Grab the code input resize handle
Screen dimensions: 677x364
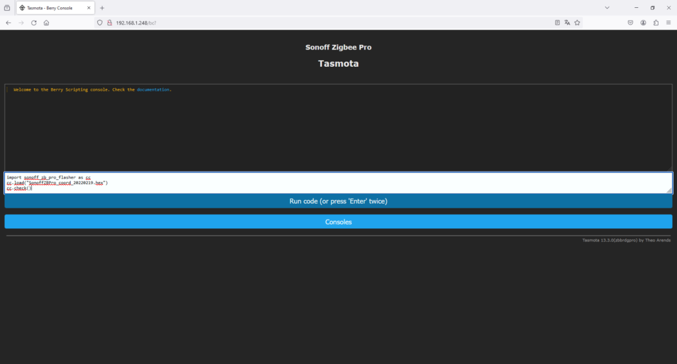click(x=669, y=190)
